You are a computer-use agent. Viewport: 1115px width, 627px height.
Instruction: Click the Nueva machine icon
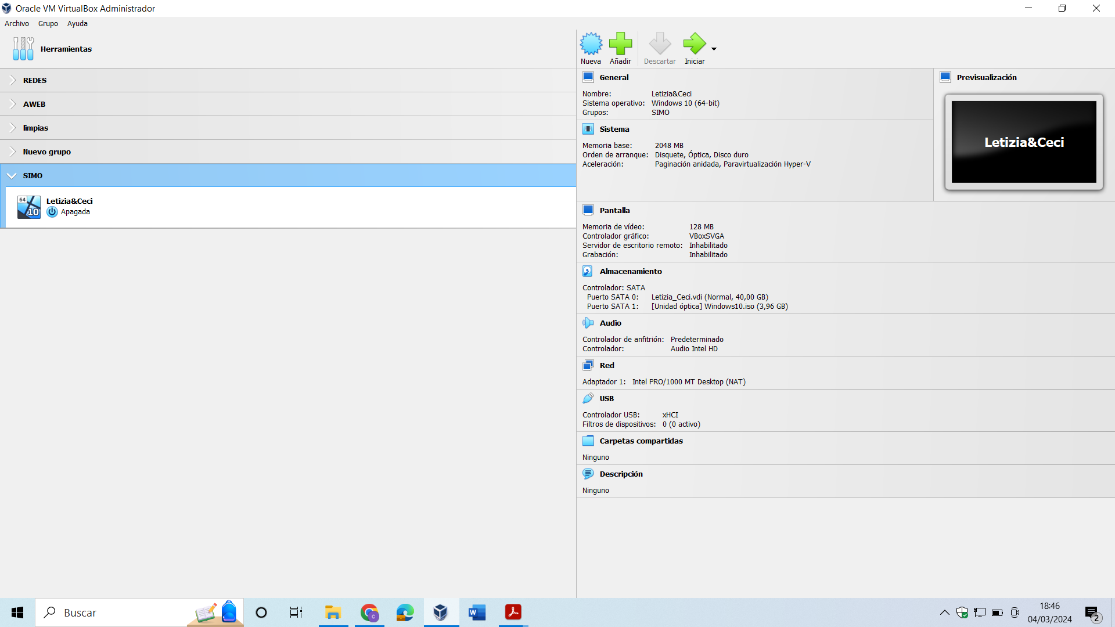pyautogui.click(x=591, y=44)
